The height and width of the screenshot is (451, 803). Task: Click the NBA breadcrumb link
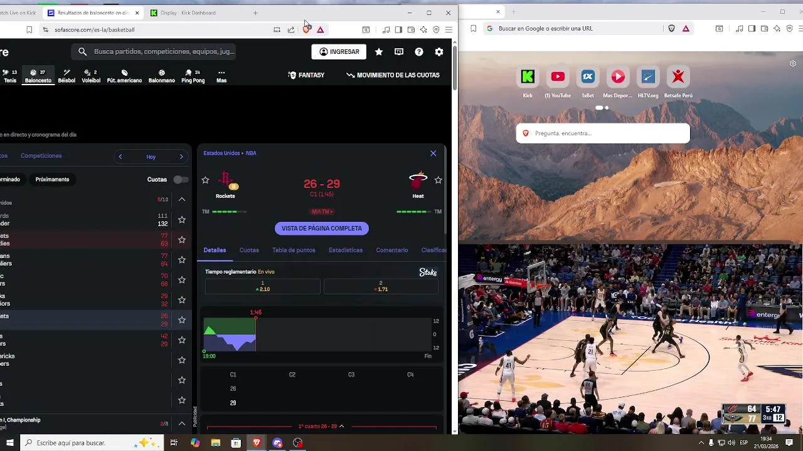coord(251,153)
